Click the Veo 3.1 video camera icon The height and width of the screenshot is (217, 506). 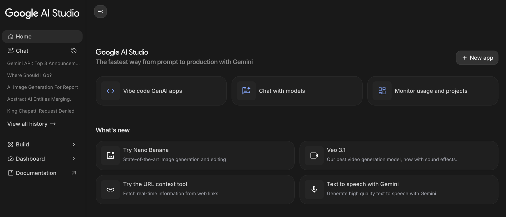click(x=314, y=155)
